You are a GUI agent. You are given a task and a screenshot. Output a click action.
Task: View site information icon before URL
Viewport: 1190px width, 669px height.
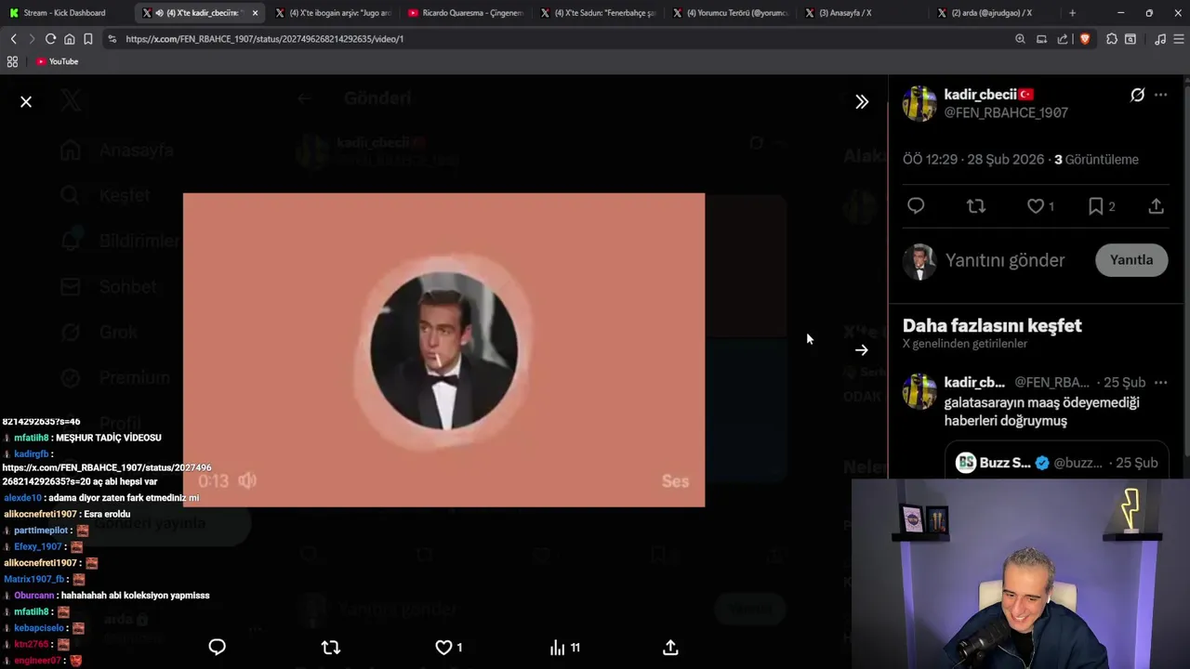point(112,39)
